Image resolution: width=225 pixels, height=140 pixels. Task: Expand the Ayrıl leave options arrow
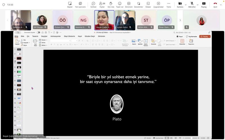pyautogui.click(x=221, y=5)
